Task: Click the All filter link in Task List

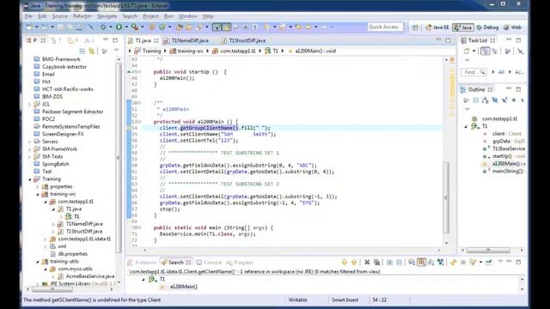Action: click(x=501, y=72)
